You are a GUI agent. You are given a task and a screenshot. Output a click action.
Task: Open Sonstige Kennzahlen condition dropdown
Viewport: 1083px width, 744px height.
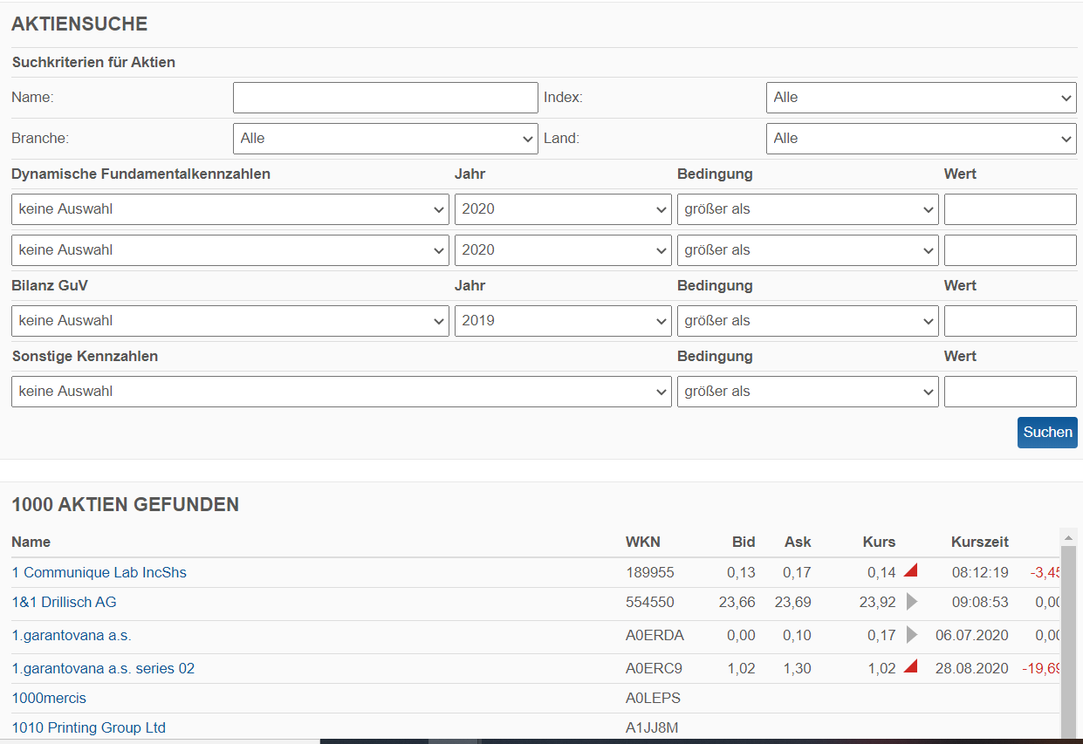pos(807,392)
